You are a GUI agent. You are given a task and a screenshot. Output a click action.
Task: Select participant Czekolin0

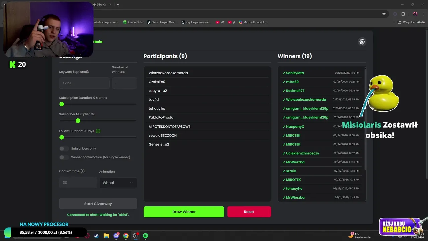click(207, 82)
